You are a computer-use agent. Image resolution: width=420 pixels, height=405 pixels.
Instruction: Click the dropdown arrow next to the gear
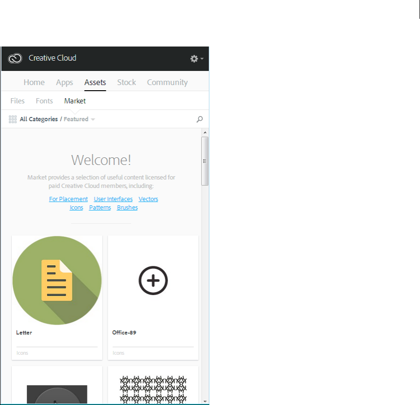[x=202, y=59]
